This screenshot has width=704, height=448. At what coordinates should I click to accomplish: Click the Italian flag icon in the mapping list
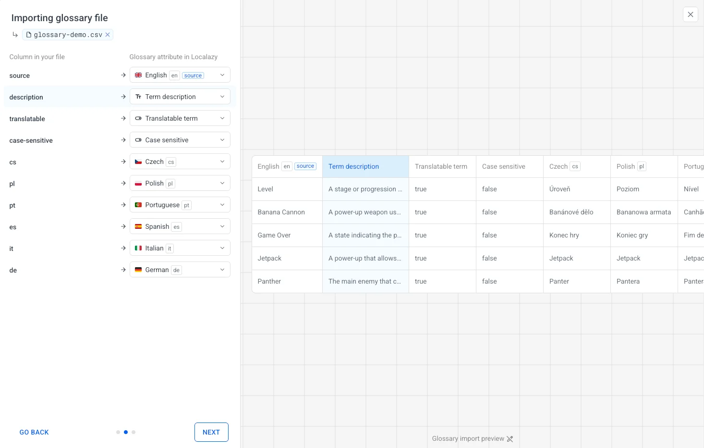pyautogui.click(x=138, y=248)
